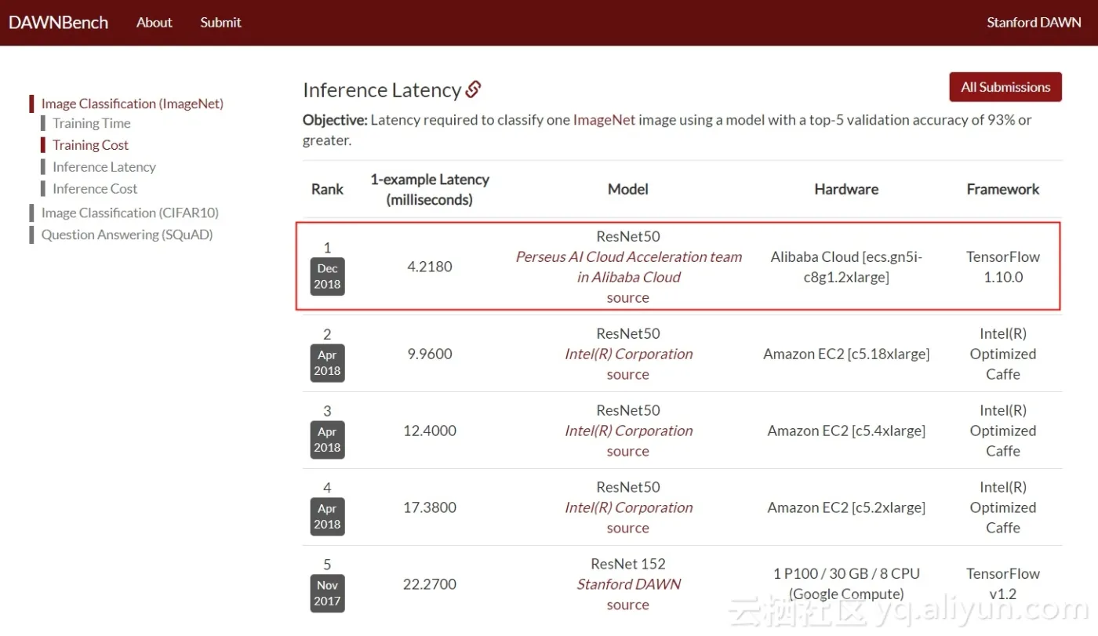Click the Amazon EC2 [c5.2xlarge] cell

tap(846, 507)
